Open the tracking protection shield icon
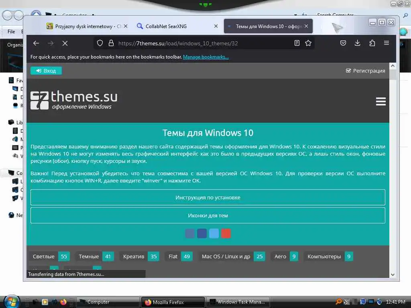This screenshot has width=411, height=308. [x=100, y=43]
